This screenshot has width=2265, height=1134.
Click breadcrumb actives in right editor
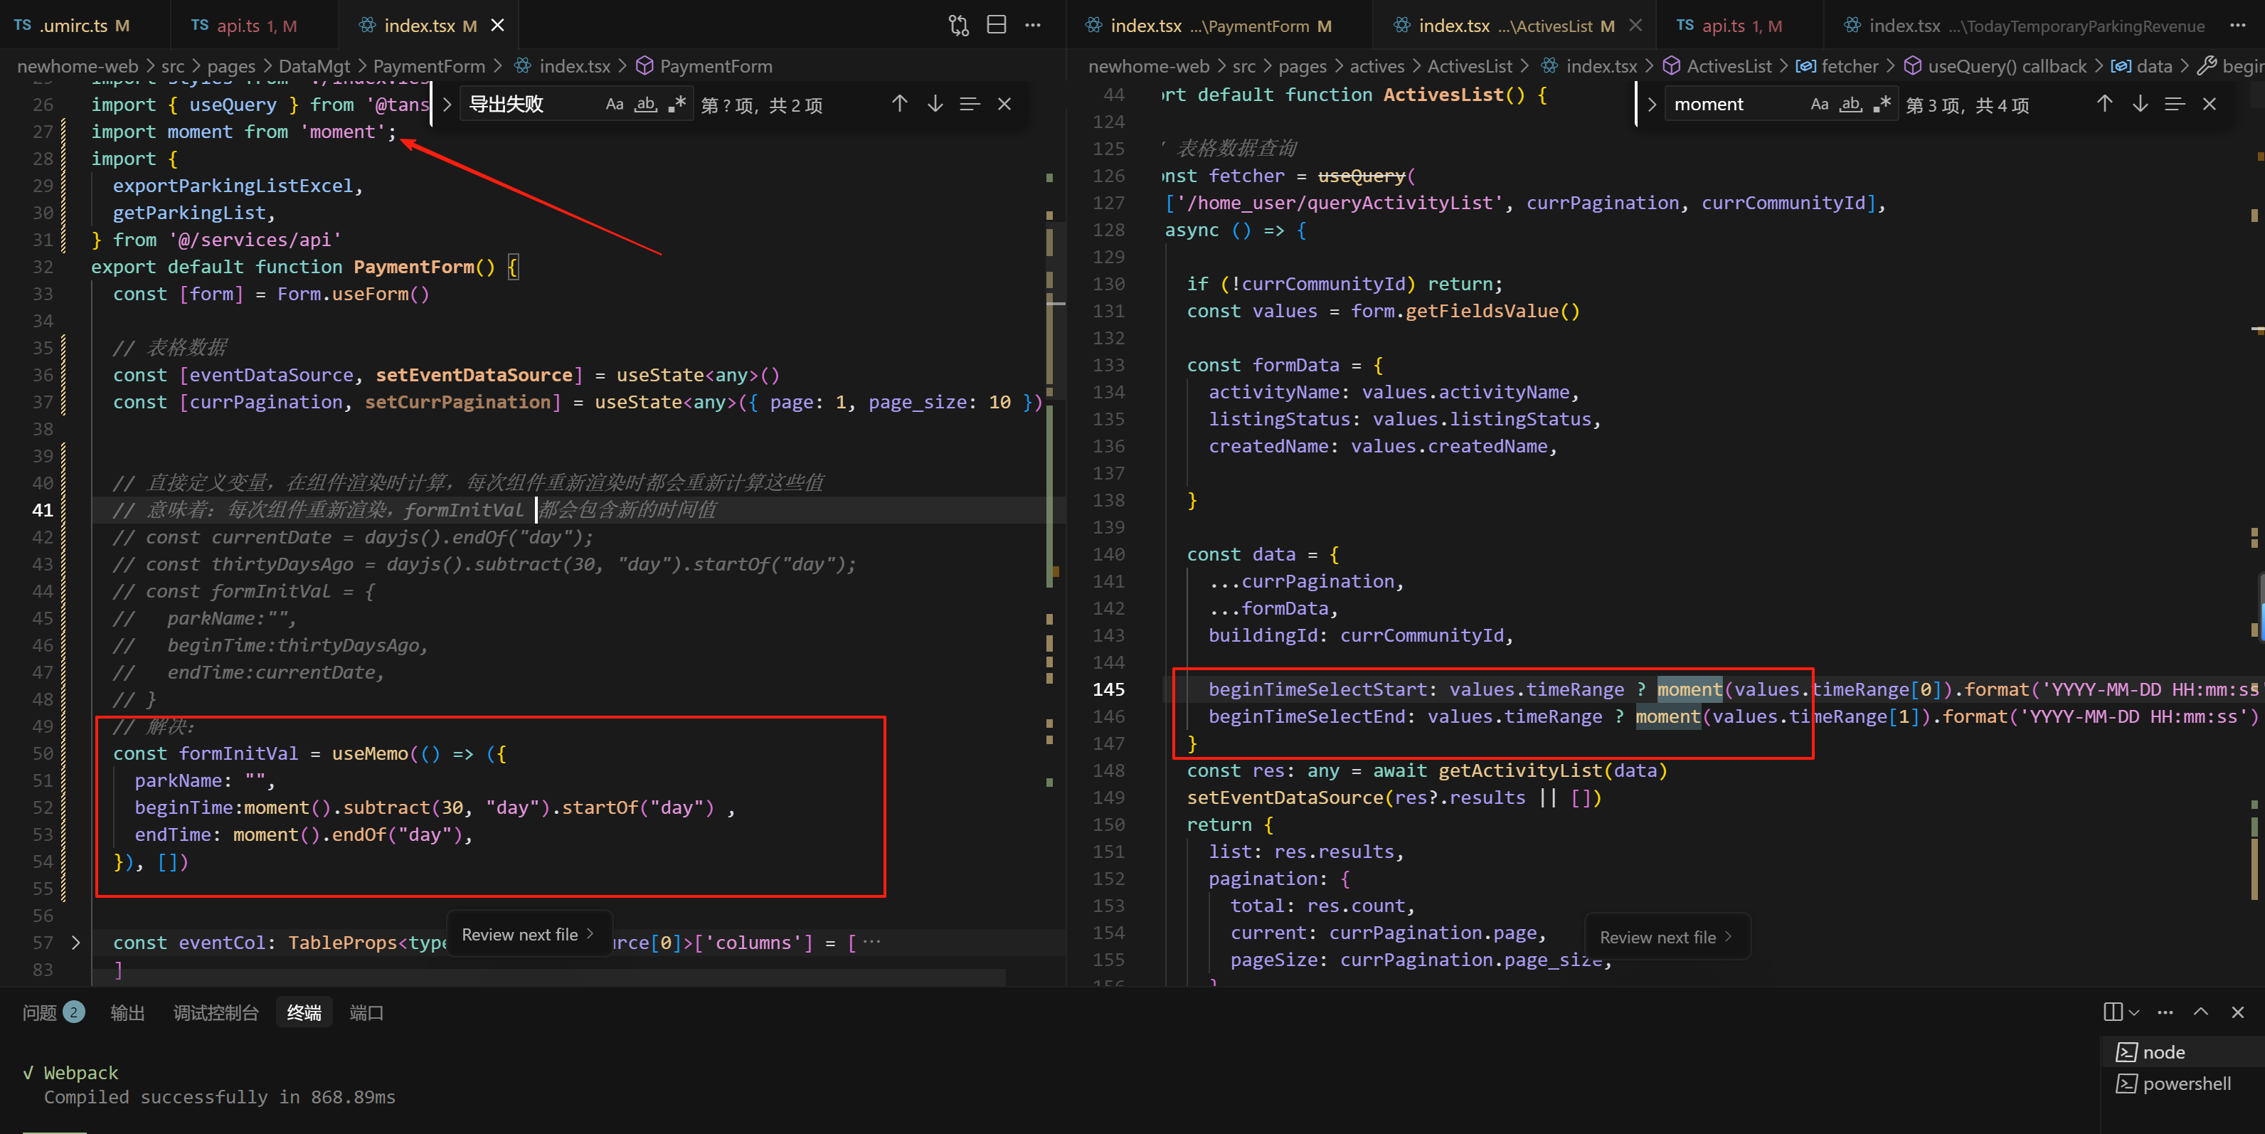(x=1377, y=66)
